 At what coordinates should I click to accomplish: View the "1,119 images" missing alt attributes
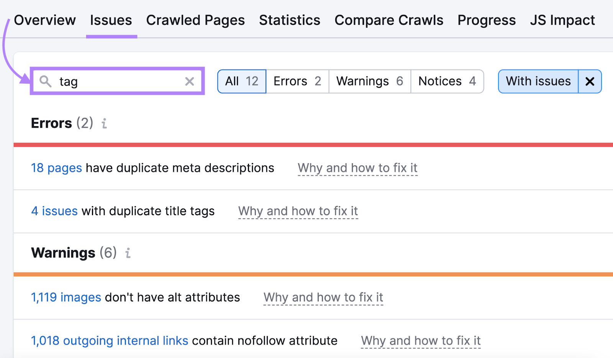pyautogui.click(x=66, y=297)
